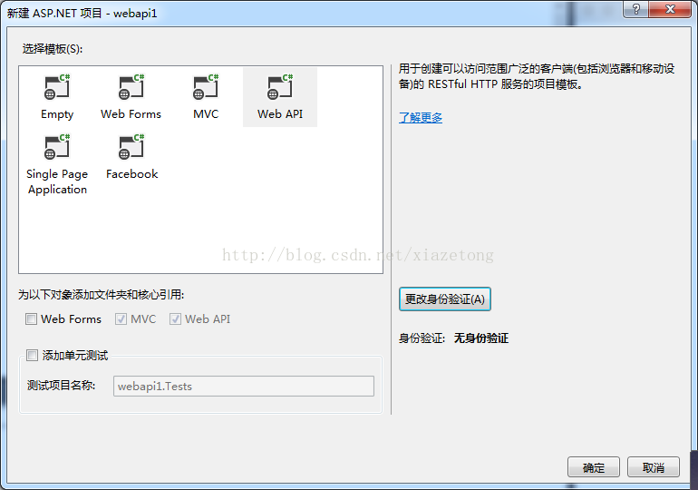This screenshot has width=698, height=490.
Task: Confirm with the 确定 button
Action: [x=594, y=467]
